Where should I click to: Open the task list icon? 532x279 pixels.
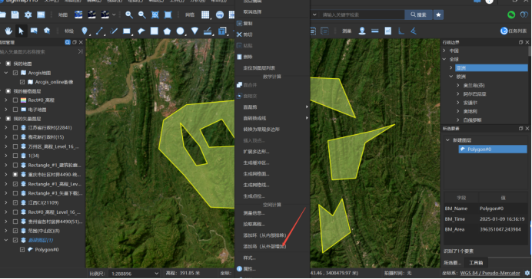(514, 31)
